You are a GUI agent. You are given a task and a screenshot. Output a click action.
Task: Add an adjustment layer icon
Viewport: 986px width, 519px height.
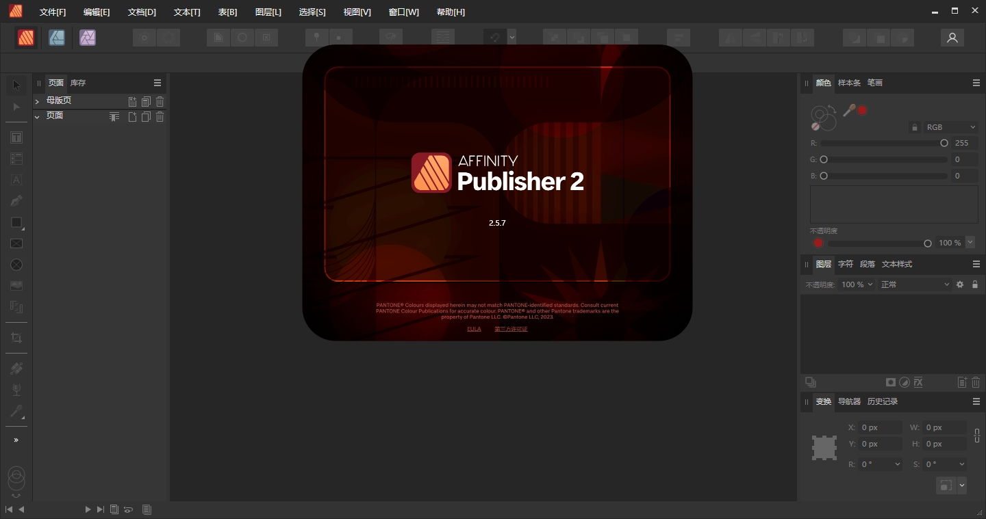coord(905,382)
